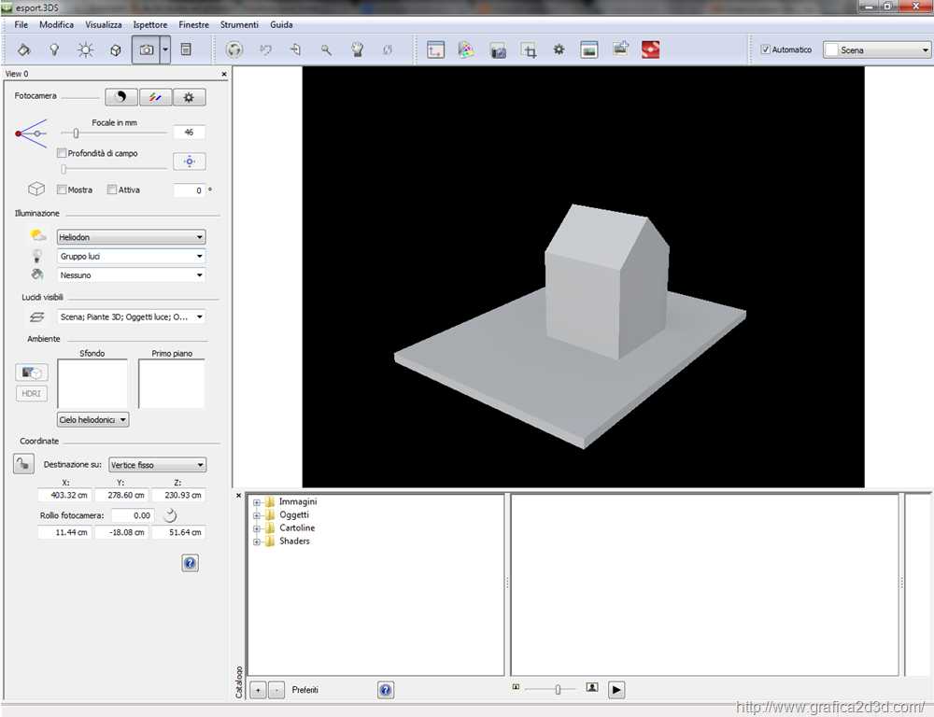Click the HDRI button
The height and width of the screenshot is (717, 934).
click(31, 393)
